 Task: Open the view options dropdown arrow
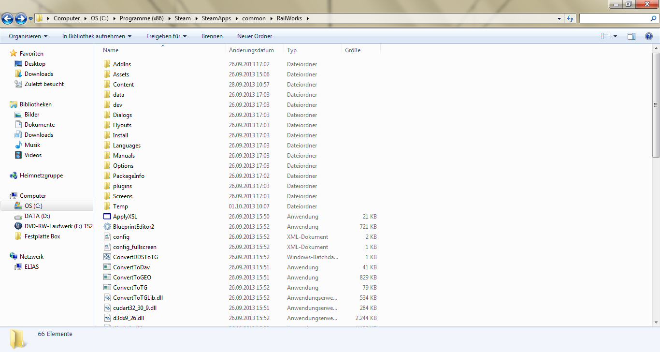click(x=615, y=36)
